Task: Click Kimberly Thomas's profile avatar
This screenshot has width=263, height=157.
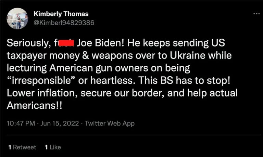Action: tap(17, 18)
